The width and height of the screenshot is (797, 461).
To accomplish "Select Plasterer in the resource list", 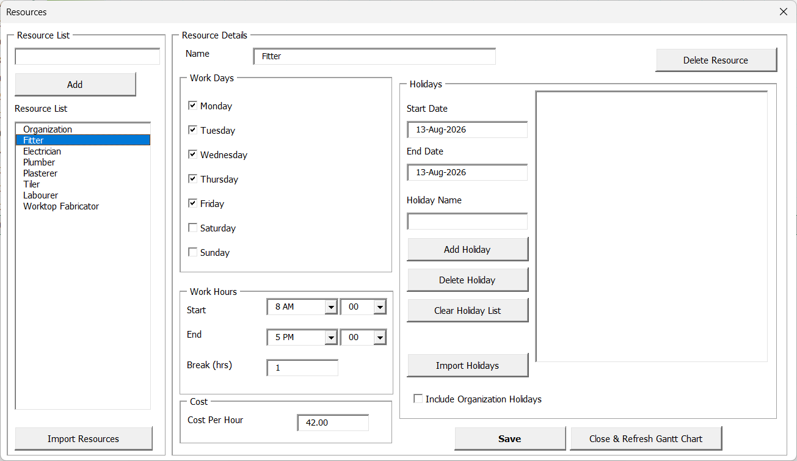I will [x=83, y=173].
